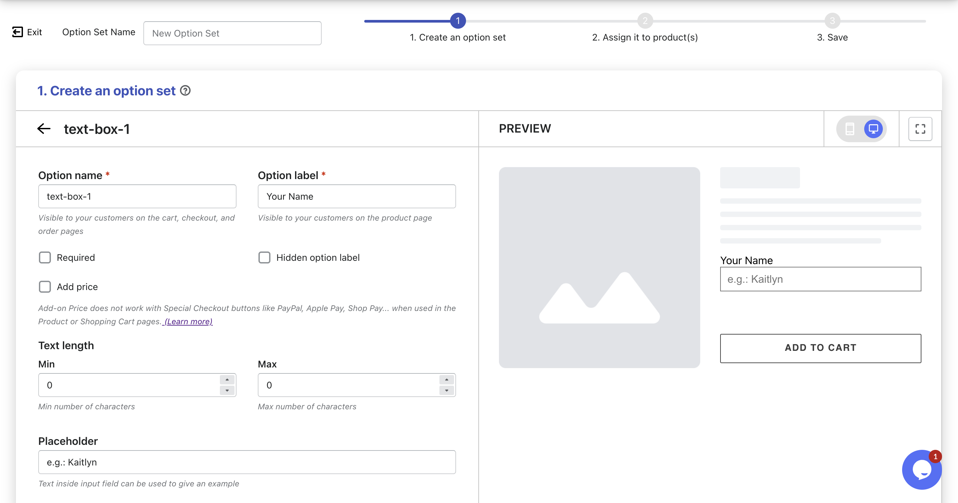Click the back arrow beside text-box-1
958x503 pixels.
click(44, 129)
